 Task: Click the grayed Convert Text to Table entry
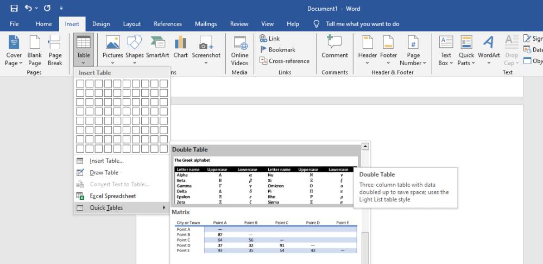click(x=121, y=184)
